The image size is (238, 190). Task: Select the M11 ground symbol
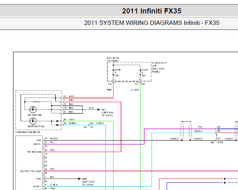tap(99, 109)
